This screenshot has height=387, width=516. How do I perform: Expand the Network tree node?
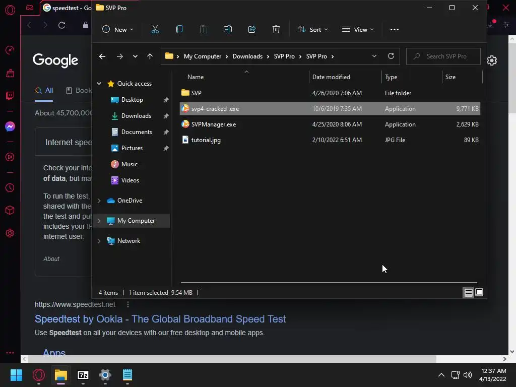[x=99, y=241]
